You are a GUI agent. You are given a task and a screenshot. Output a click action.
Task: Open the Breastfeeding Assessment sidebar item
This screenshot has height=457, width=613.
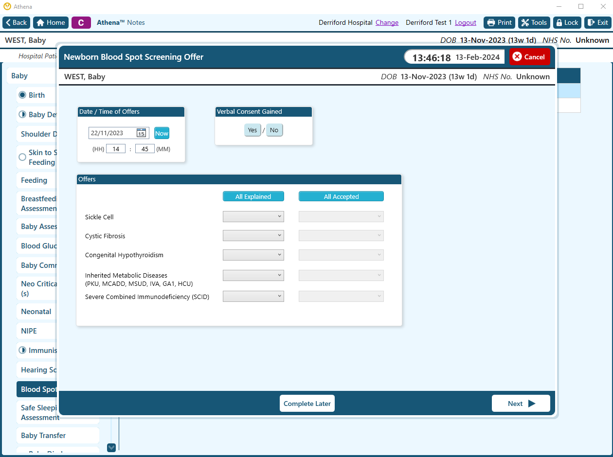tap(37, 204)
